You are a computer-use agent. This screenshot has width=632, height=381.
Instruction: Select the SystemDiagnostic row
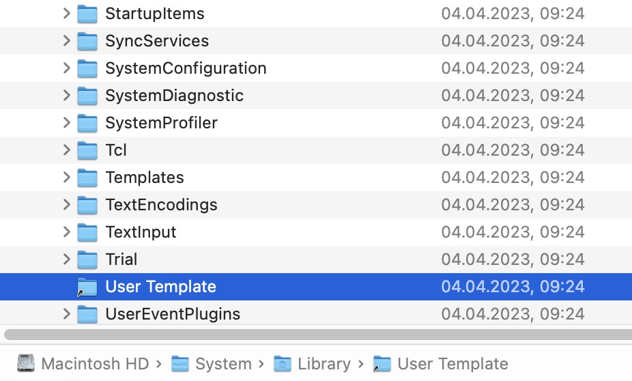coord(316,96)
